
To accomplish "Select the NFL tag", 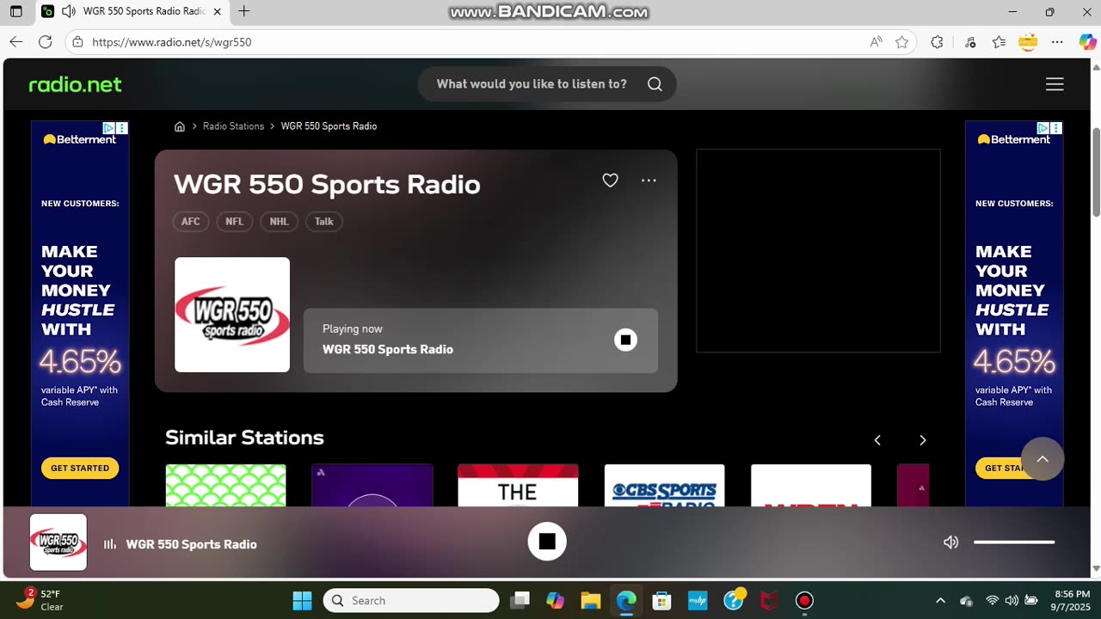I will pos(234,222).
